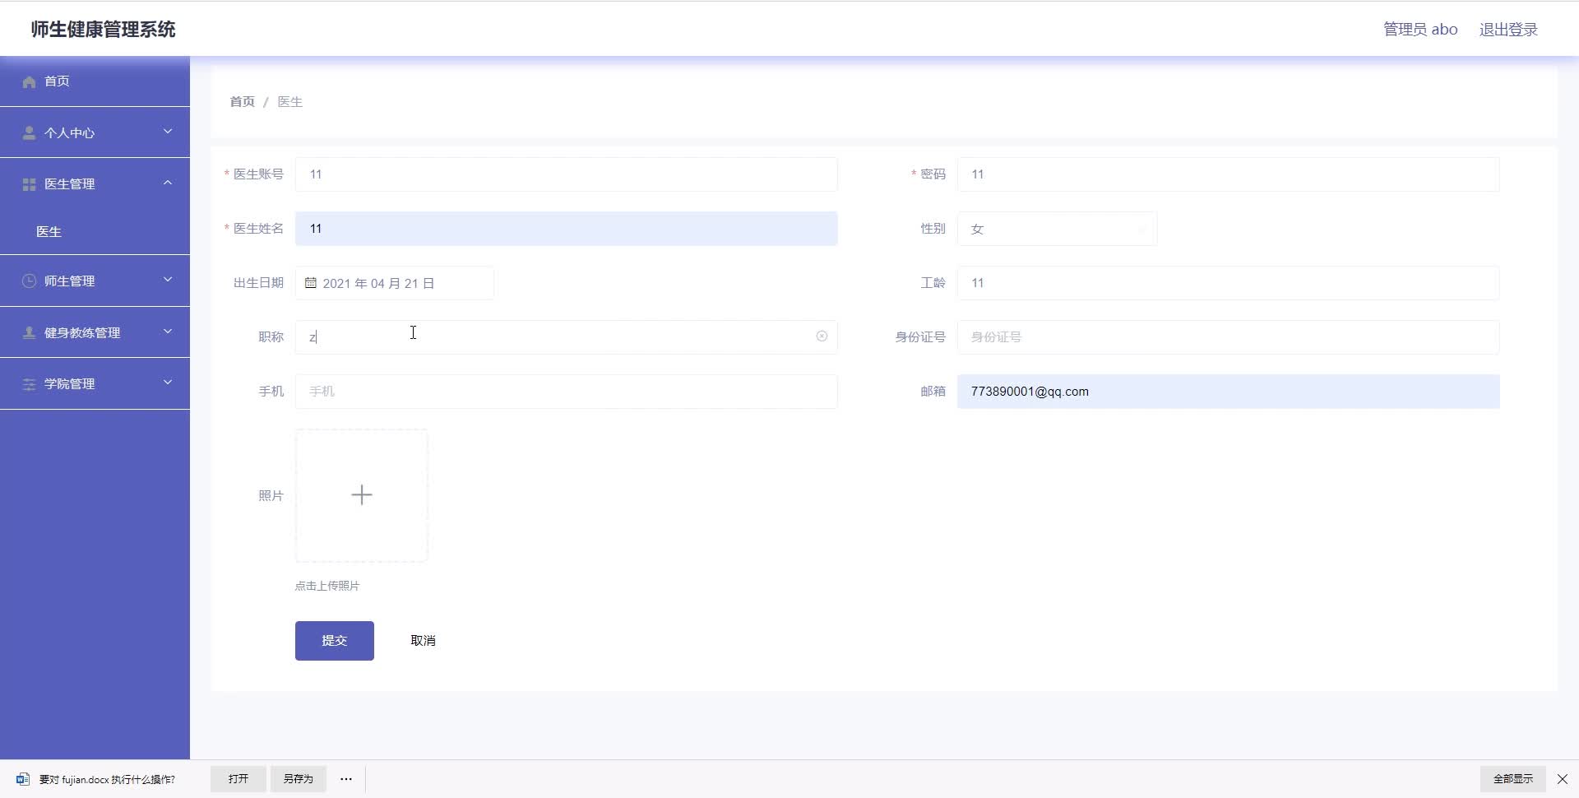
Task: Close the download bar with the X icon
Action: click(x=1563, y=779)
